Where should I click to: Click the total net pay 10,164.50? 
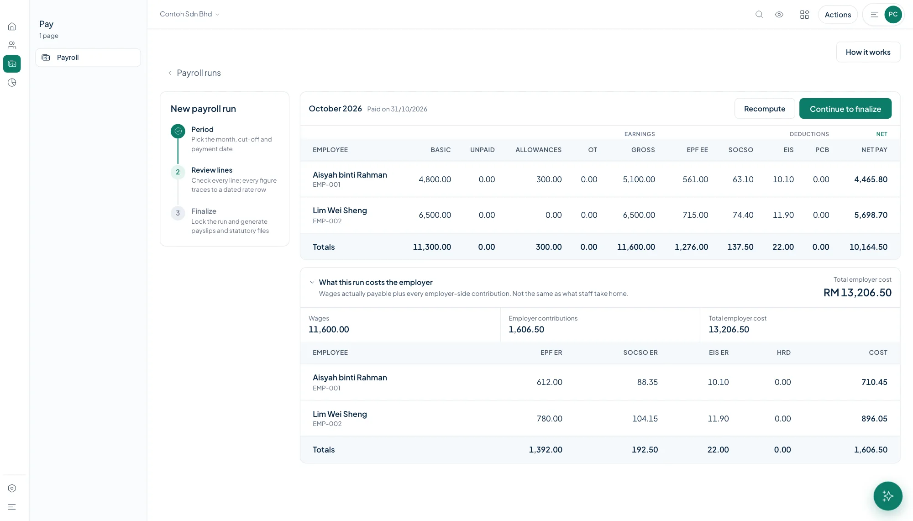868,247
